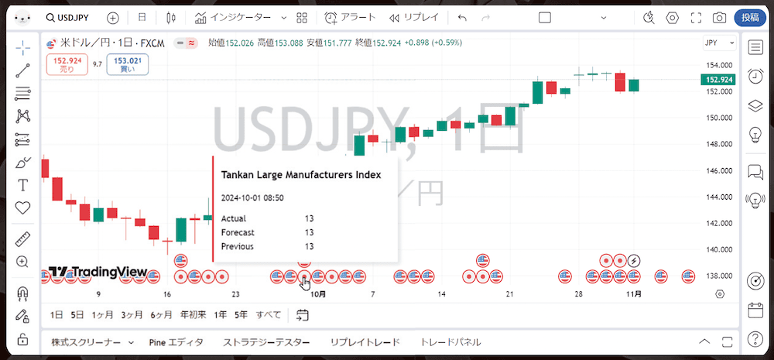Change the JPY currency dropdown
Image resolution: width=774 pixels, height=360 pixels.
coord(719,43)
